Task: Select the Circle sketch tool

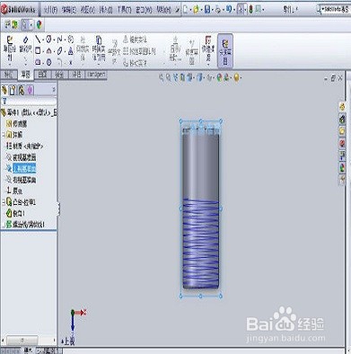Action: pos(48,40)
